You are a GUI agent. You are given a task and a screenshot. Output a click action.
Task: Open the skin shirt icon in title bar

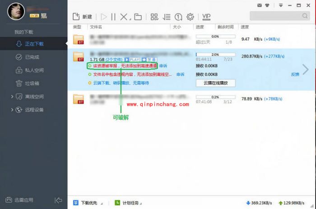pyautogui.click(x=267, y=5)
